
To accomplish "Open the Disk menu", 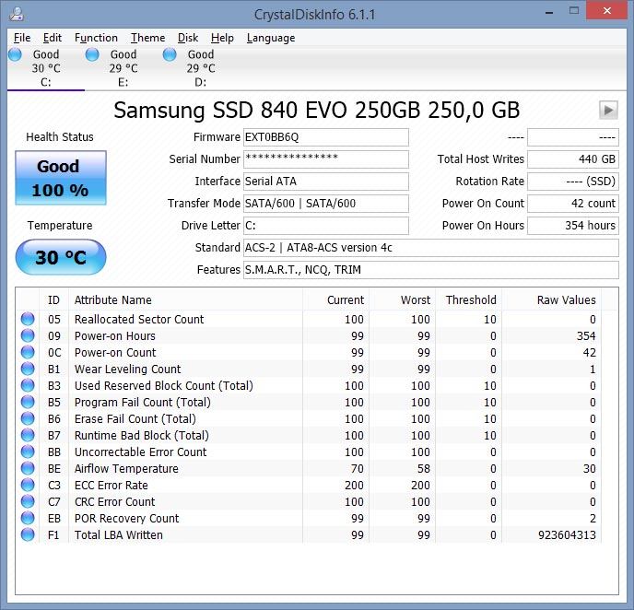I will point(188,38).
